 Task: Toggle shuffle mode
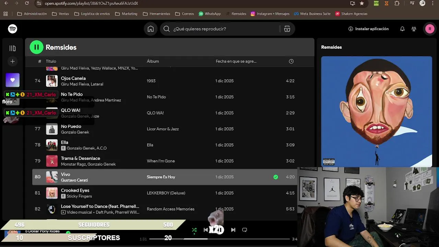pyautogui.click(x=194, y=230)
